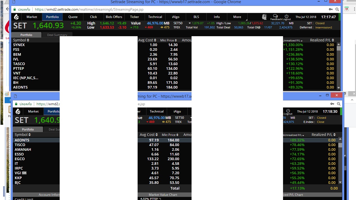
Task: Open Ticker menu in upper window
Action: point(135,17)
